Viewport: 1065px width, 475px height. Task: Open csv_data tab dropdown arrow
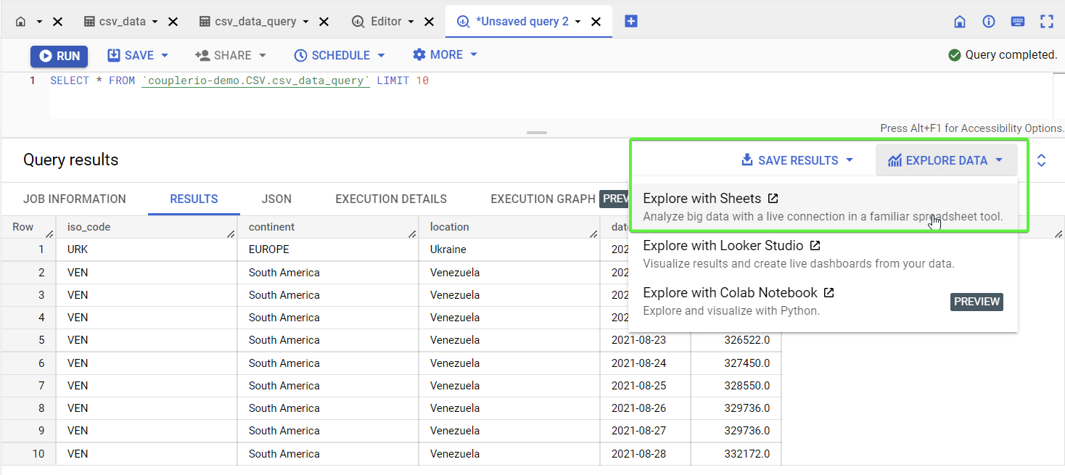(155, 22)
